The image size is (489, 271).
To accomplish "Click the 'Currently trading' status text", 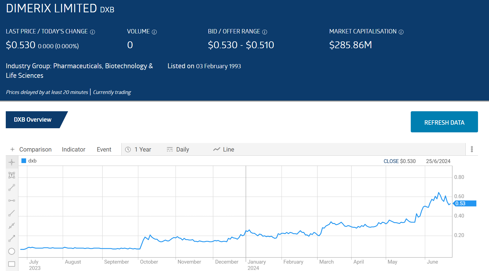I will pos(112,92).
